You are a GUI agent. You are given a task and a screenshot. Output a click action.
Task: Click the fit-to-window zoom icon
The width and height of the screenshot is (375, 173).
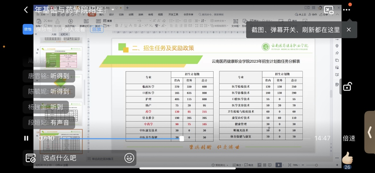click(289, 165)
